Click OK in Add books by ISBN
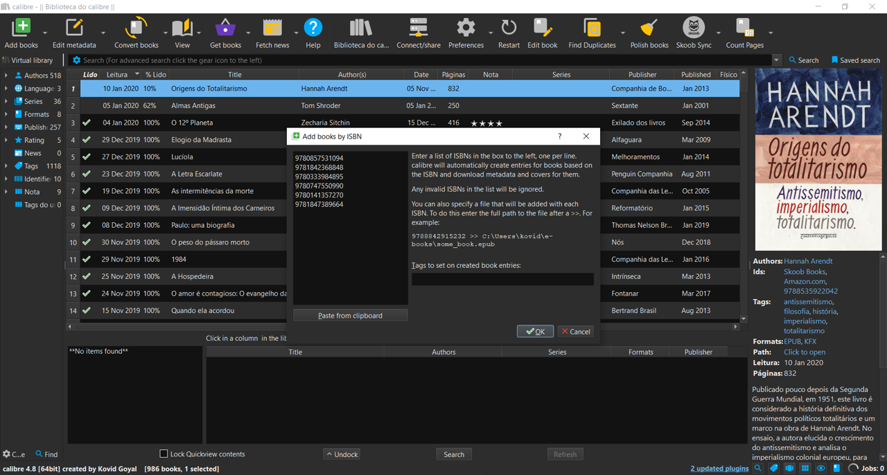Image resolution: width=887 pixels, height=475 pixels. click(535, 332)
